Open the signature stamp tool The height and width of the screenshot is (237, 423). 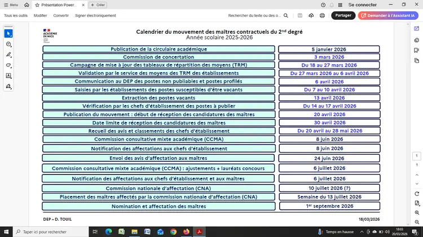[x=8, y=86]
